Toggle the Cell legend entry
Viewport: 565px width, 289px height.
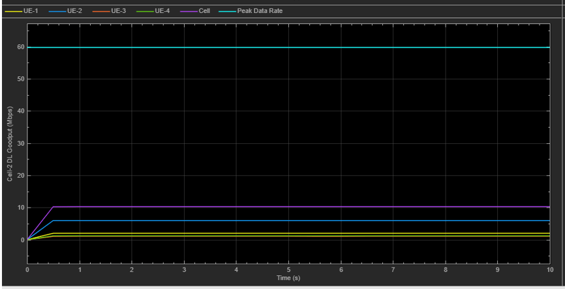point(195,11)
